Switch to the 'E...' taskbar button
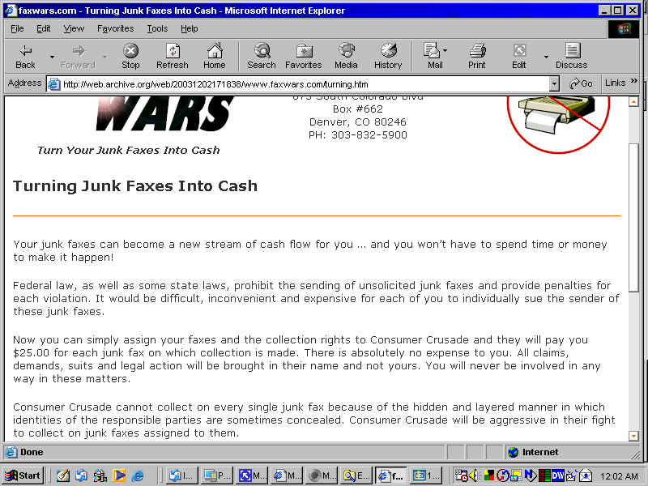 coord(356,475)
